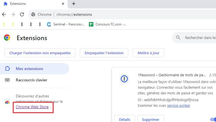The height and width of the screenshot is (122, 216).
Task: Click the Chrome logo beside Extensions title
Action: pyautogui.click(x=7, y=38)
